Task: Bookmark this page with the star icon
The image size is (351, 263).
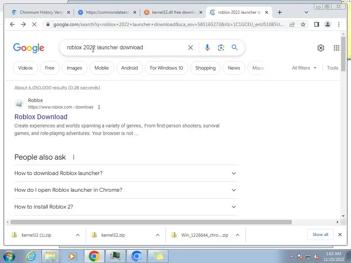Action: (x=303, y=24)
